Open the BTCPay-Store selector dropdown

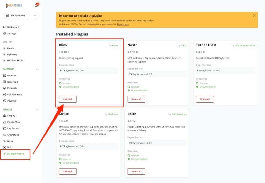point(21,15)
